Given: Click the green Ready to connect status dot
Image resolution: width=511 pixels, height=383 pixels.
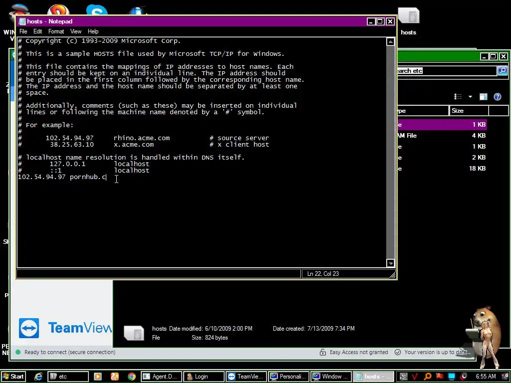Looking at the screenshot, I should (x=18, y=352).
